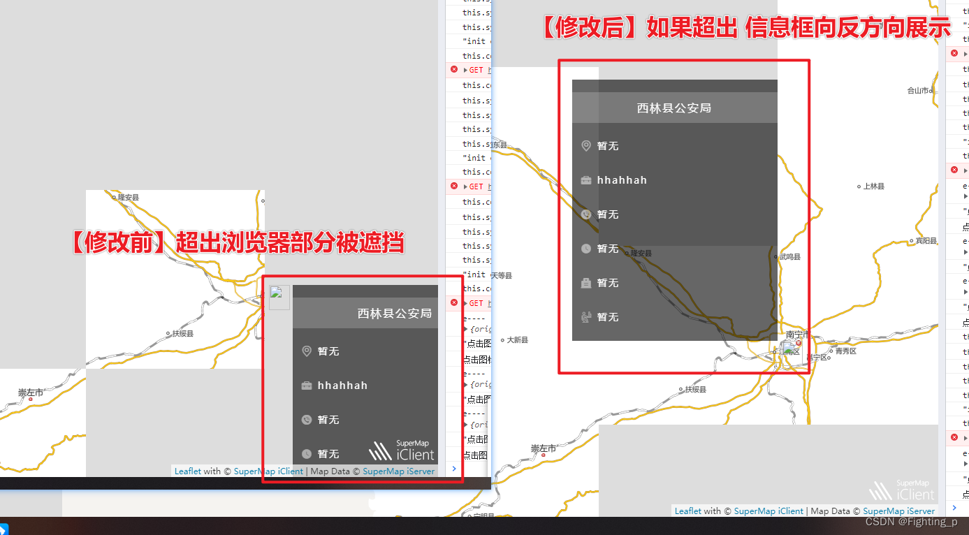This screenshot has width=969, height=535.
Task: Click the location pin icon in left popup
Action: click(306, 351)
